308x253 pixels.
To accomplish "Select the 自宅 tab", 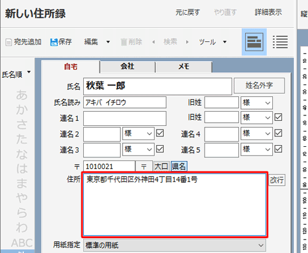I will pyautogui.click(x=71, y=67).
